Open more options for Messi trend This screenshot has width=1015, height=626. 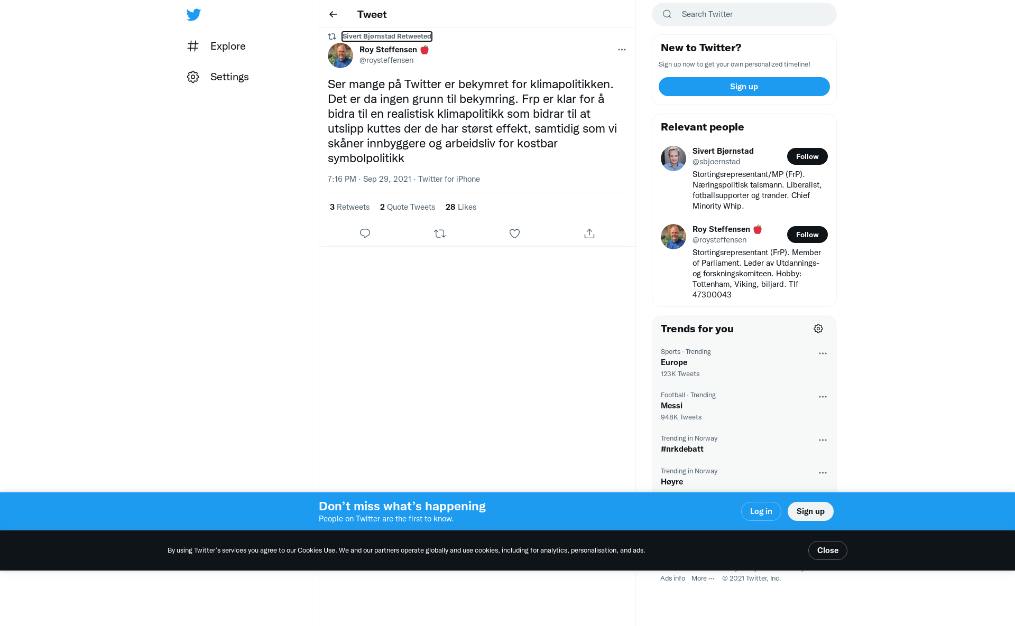click(823, 397)
